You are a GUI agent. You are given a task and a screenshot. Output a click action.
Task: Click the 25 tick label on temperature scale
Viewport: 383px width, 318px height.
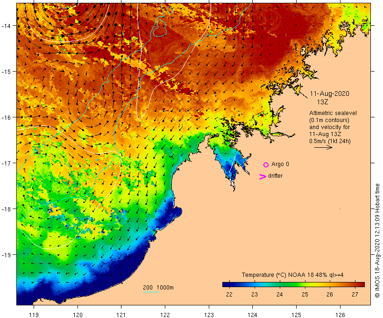point(305,294)
